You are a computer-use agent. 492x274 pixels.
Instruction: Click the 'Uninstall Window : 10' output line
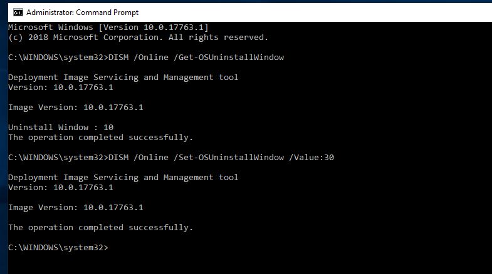tap(61, 128)
